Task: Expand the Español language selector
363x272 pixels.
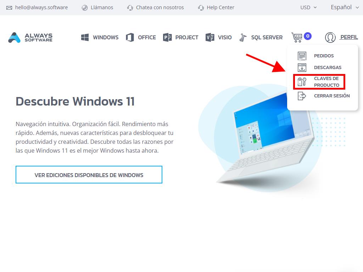Action: (345, 7)
